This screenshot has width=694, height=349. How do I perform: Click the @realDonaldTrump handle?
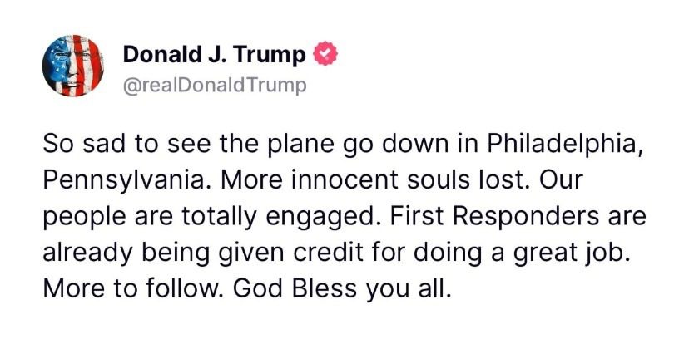(215, 85)
